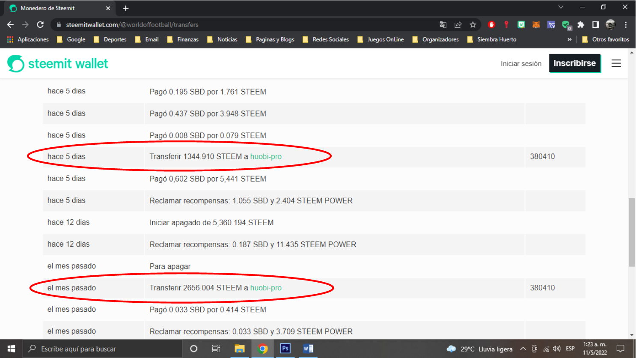Screen dimensions: 636x358
Task: Click the memo 380410 on the 1344.910 transfer
Action: (542, 157)
